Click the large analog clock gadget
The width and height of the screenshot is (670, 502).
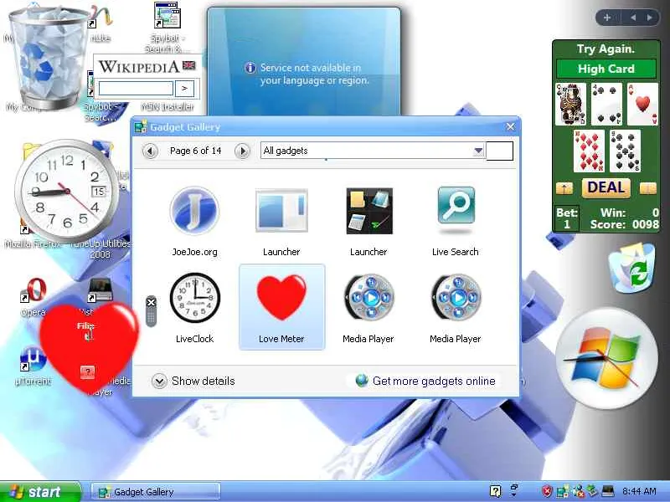[67, 191]
